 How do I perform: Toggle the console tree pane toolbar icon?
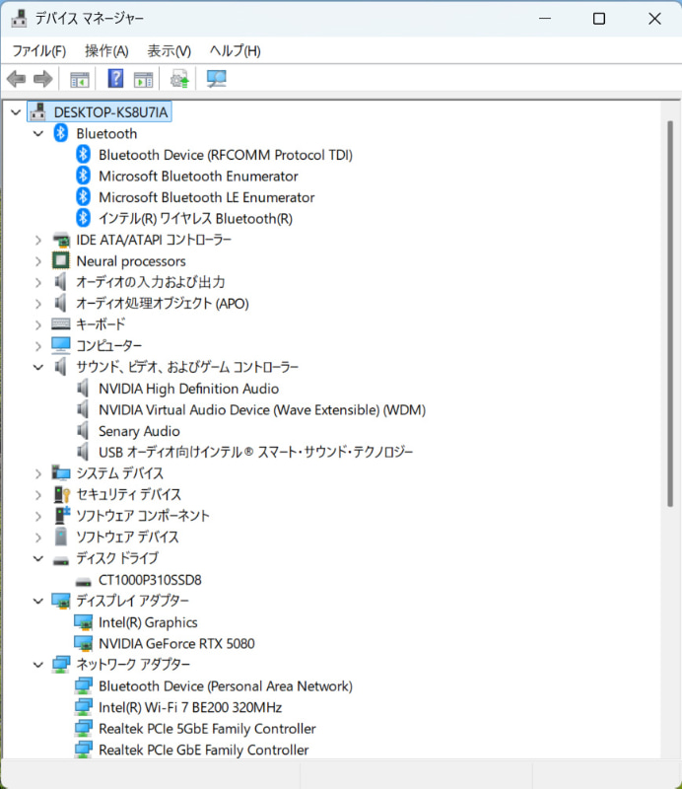[x=80, y=80]
